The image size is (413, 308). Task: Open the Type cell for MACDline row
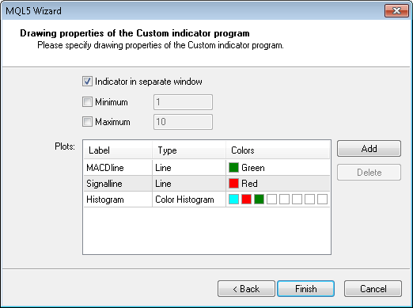coord(189,168)
